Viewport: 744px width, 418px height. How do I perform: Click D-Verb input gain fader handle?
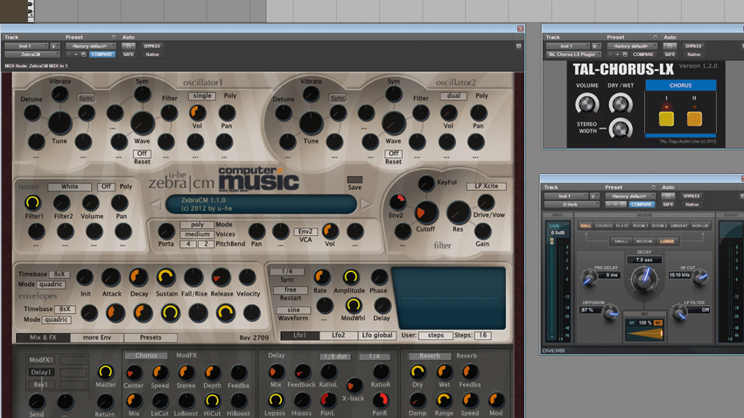[x=551, y=241]
